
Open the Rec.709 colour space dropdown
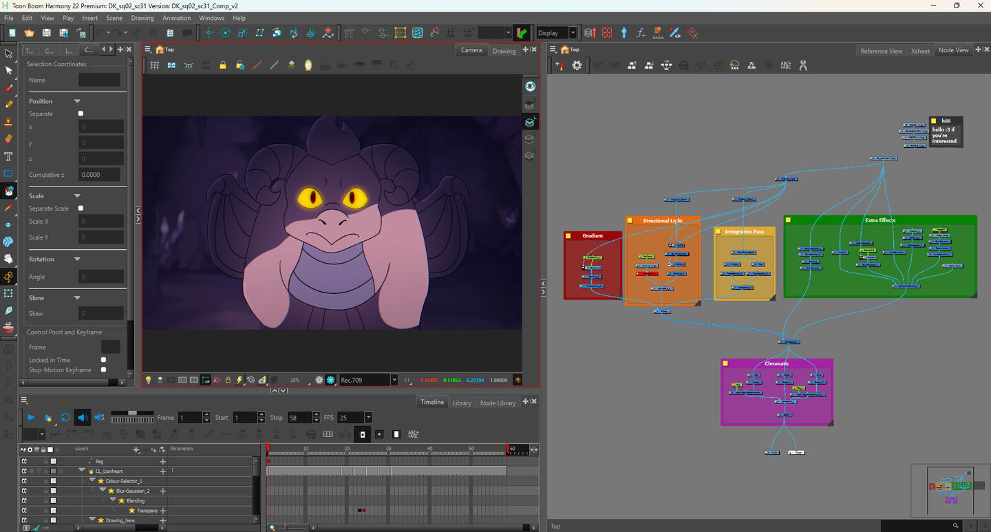394,380
